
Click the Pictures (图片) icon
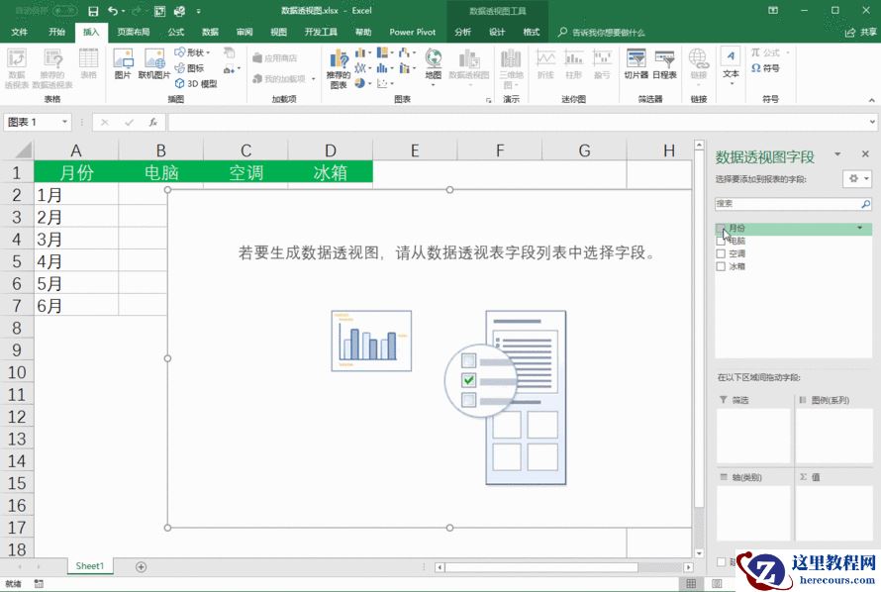[x=123, y=63]
